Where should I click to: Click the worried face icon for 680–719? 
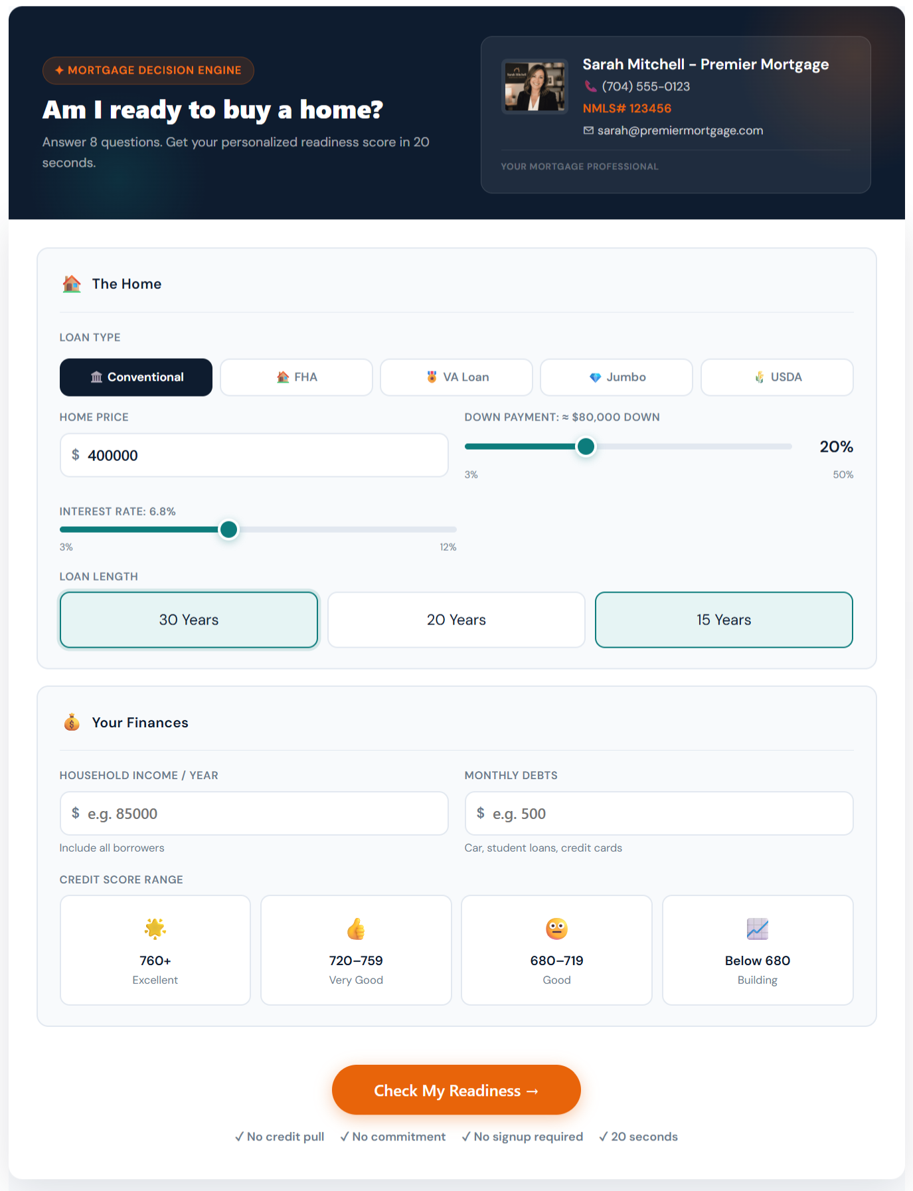pos(556,929)
